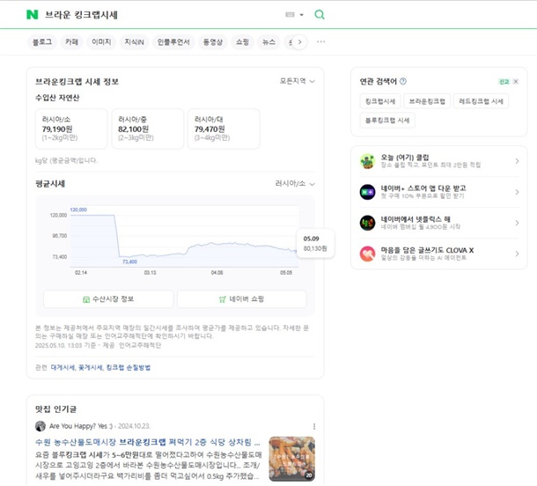This screenshot has width=537, height=486.
Task: Switch to the 이미지 tab
Action: tap(101, 42)
